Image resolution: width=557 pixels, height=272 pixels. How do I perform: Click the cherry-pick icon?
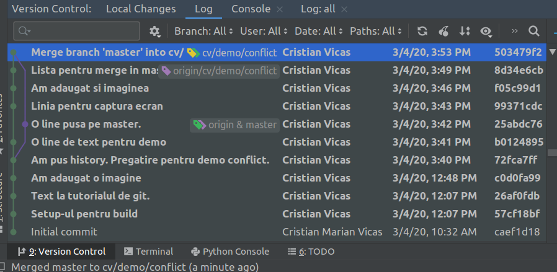click(x=443, y=31)
